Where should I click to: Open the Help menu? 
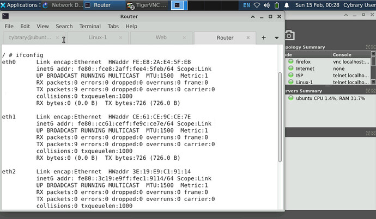coord(131,26)
